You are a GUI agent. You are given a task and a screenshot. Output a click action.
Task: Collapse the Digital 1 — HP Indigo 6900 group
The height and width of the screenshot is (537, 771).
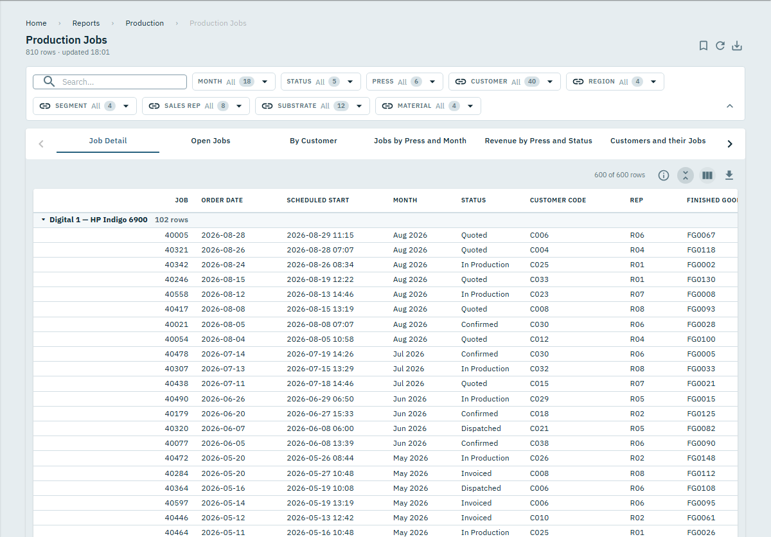pyautogui.click(x=44, y=220)
